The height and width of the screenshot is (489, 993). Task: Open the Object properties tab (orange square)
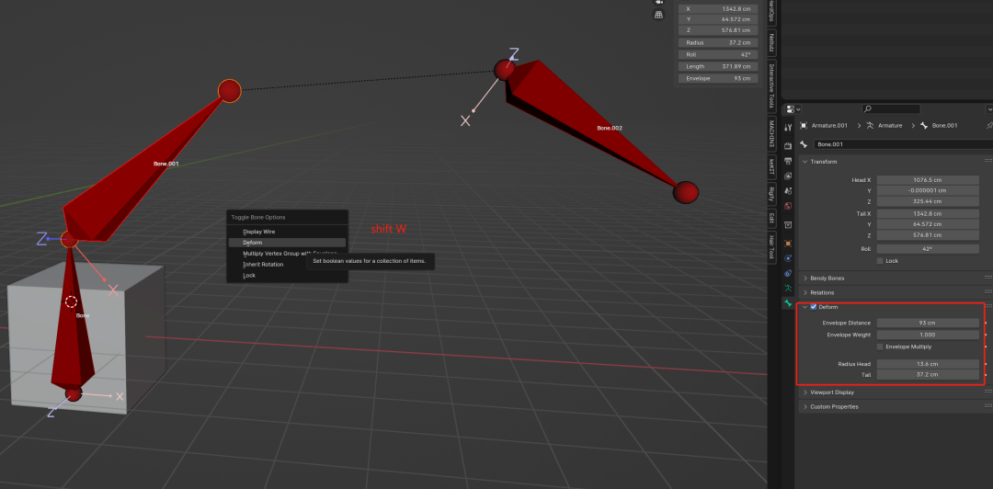pos(788,244)
